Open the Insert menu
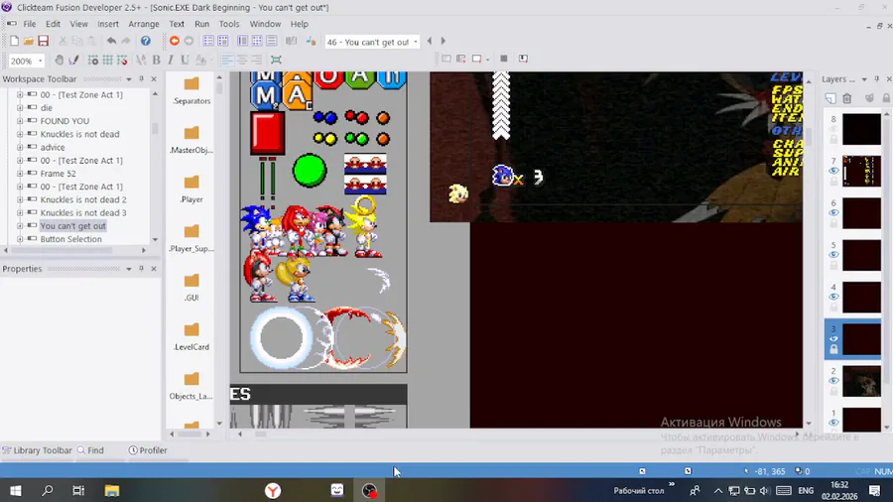Screen dimensions: 893x502 pos(107,24)
